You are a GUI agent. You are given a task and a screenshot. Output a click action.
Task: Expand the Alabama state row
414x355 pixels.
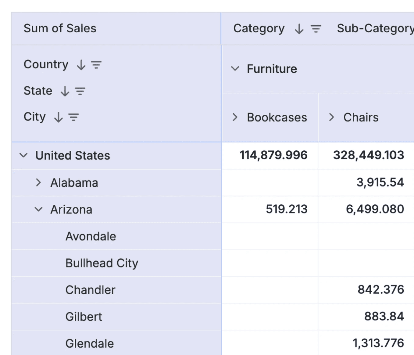click(x=38, y=182)
